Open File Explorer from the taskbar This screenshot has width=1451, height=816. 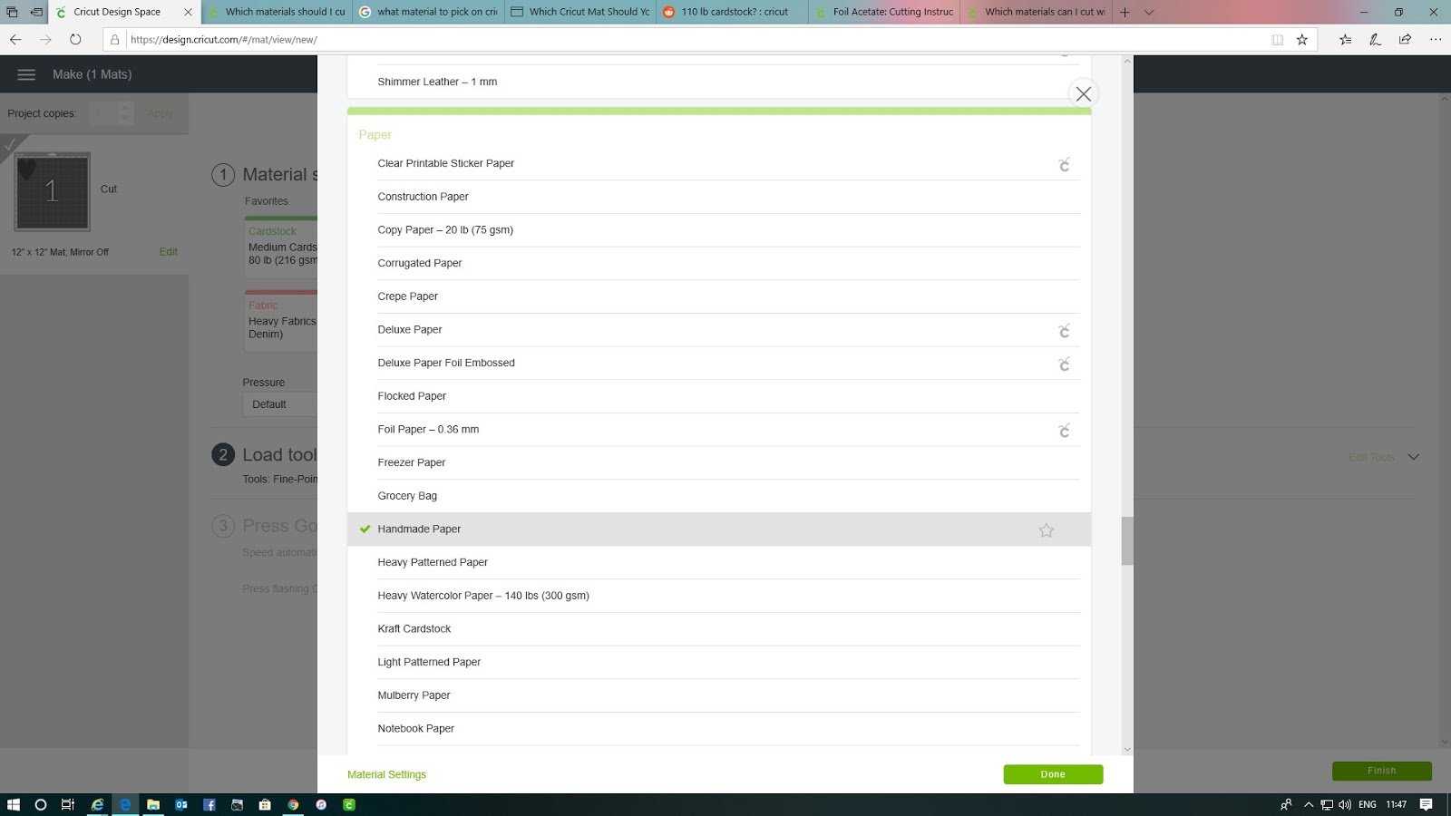153,804
